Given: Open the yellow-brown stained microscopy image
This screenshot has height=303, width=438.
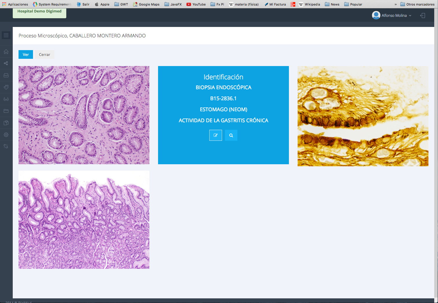Looking at the screenshot, I should coord(363,116).
